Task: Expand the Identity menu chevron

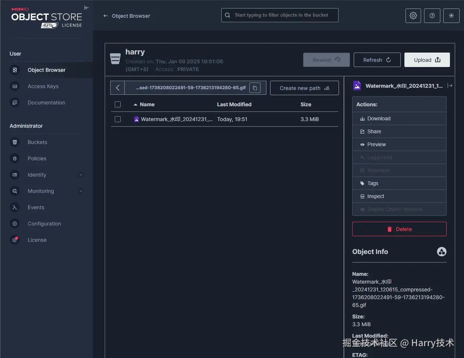Action: (81, 175)
